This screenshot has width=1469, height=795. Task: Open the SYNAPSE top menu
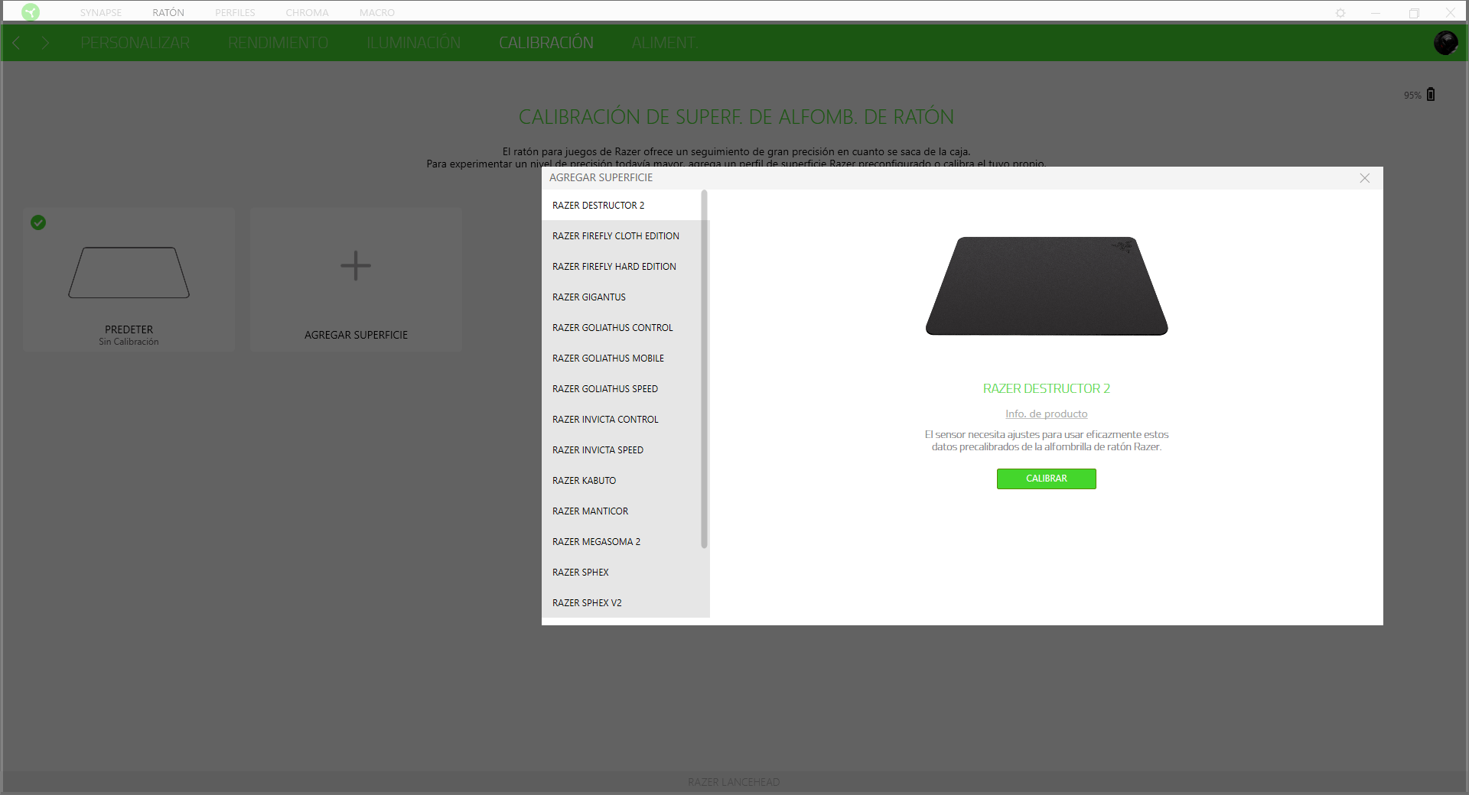point(101,13)
